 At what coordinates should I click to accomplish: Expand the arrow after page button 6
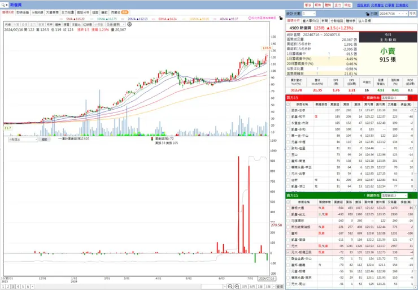[32, 287]
